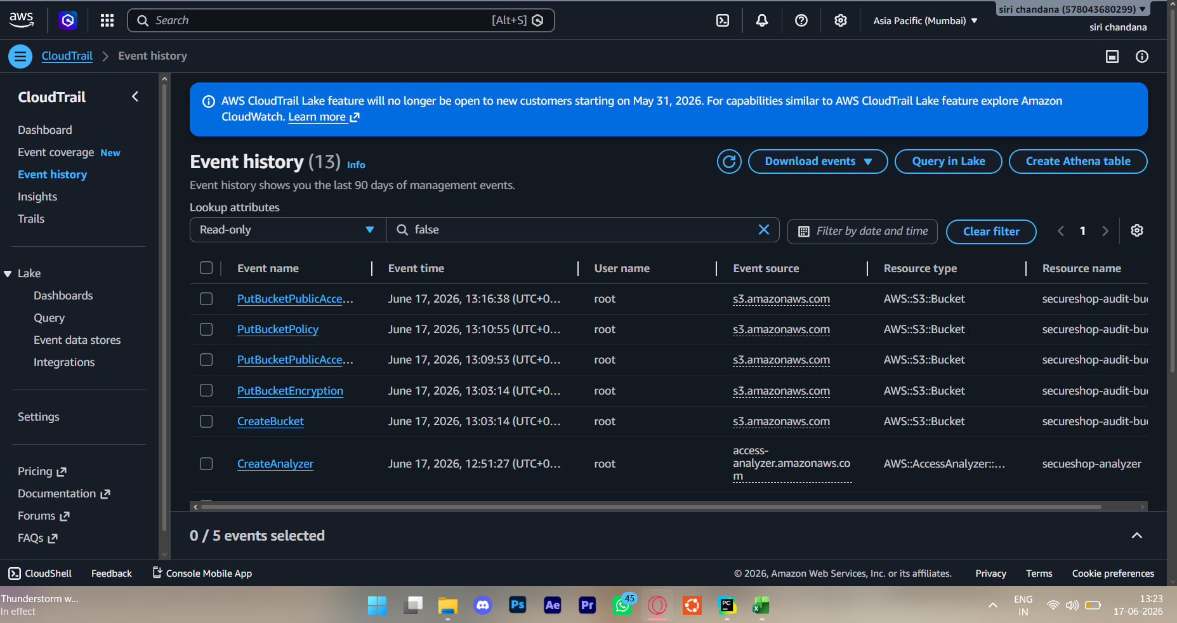
Task: Open the Discord taskbar icon
Action: tap(483, 605)
